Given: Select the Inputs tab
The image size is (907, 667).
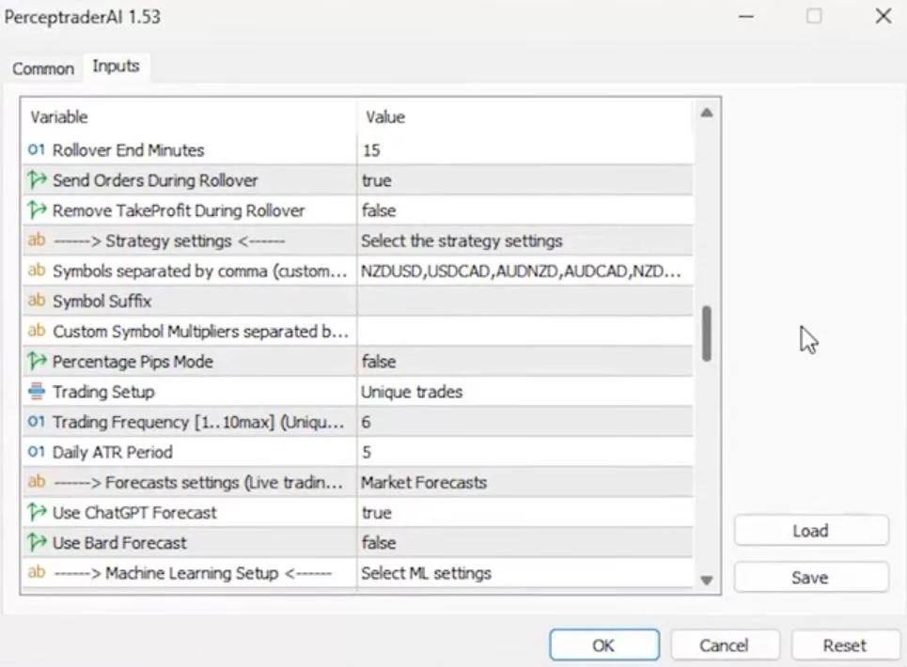Looking at the screenshot, I should pyautogui.click(x=116, y=67).
